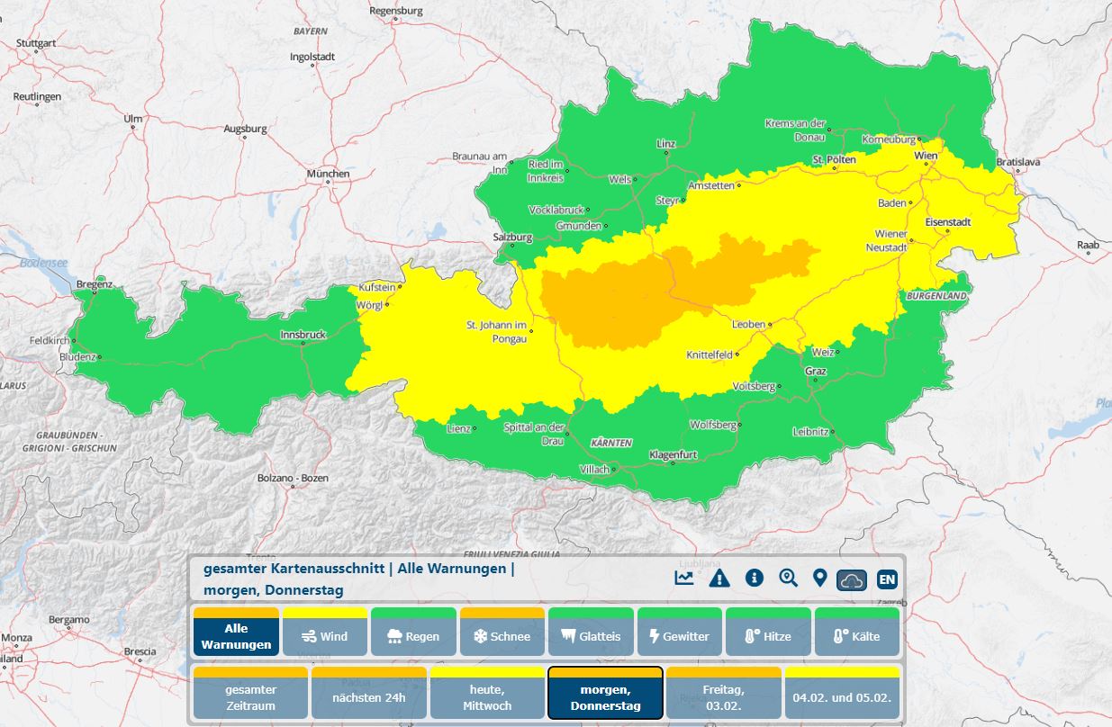This screenshot has width=1112, height=727.
Task: Select the magnifier zoom icon
Action: click(x=788, y=579)
